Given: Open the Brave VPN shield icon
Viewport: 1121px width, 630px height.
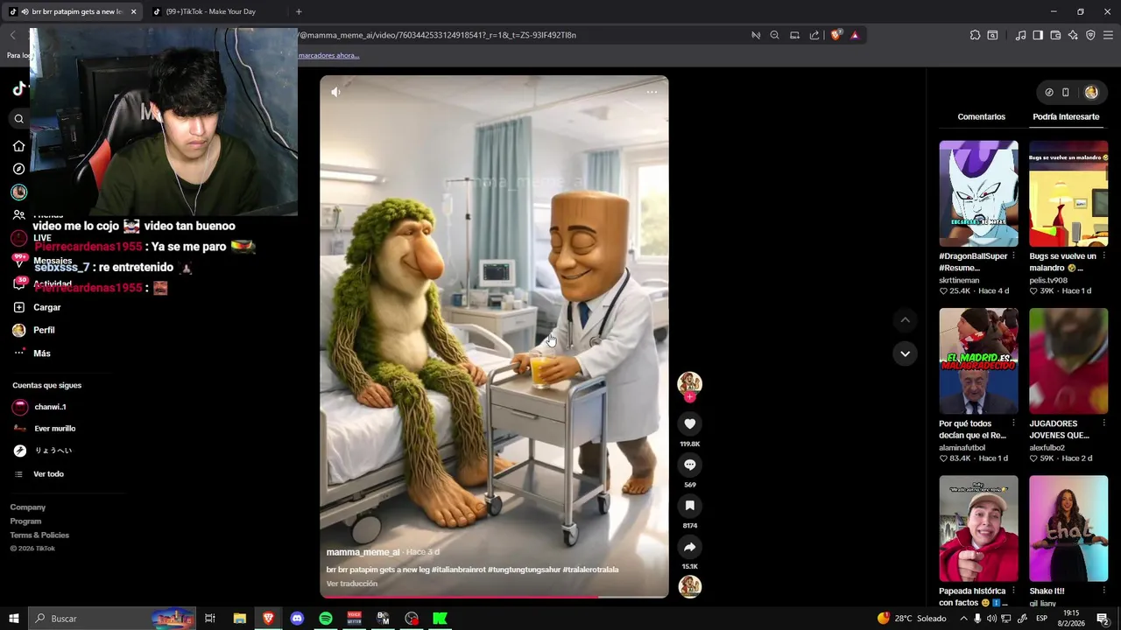Looking at the screenshot, I should [x=1090, y=35].
